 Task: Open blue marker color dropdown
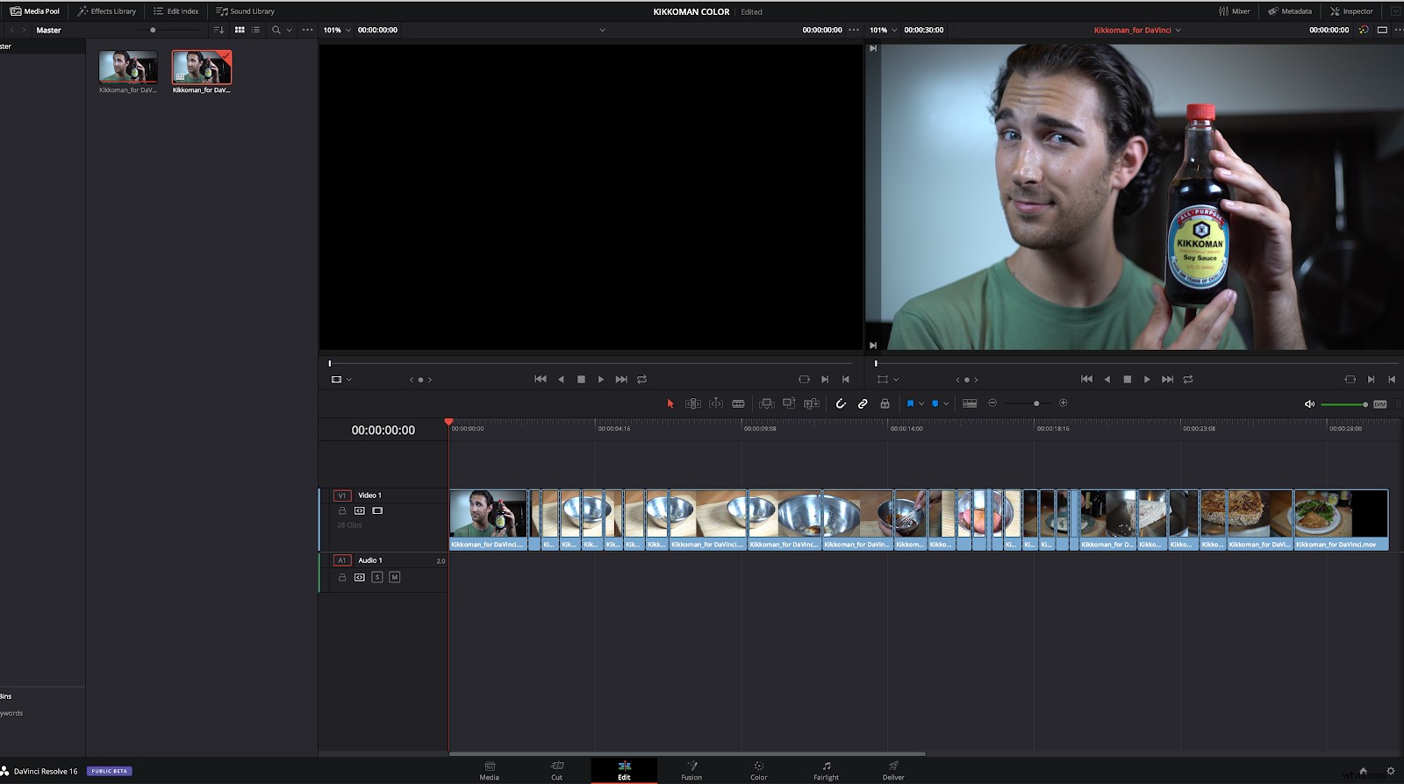[x=946, y=404]
